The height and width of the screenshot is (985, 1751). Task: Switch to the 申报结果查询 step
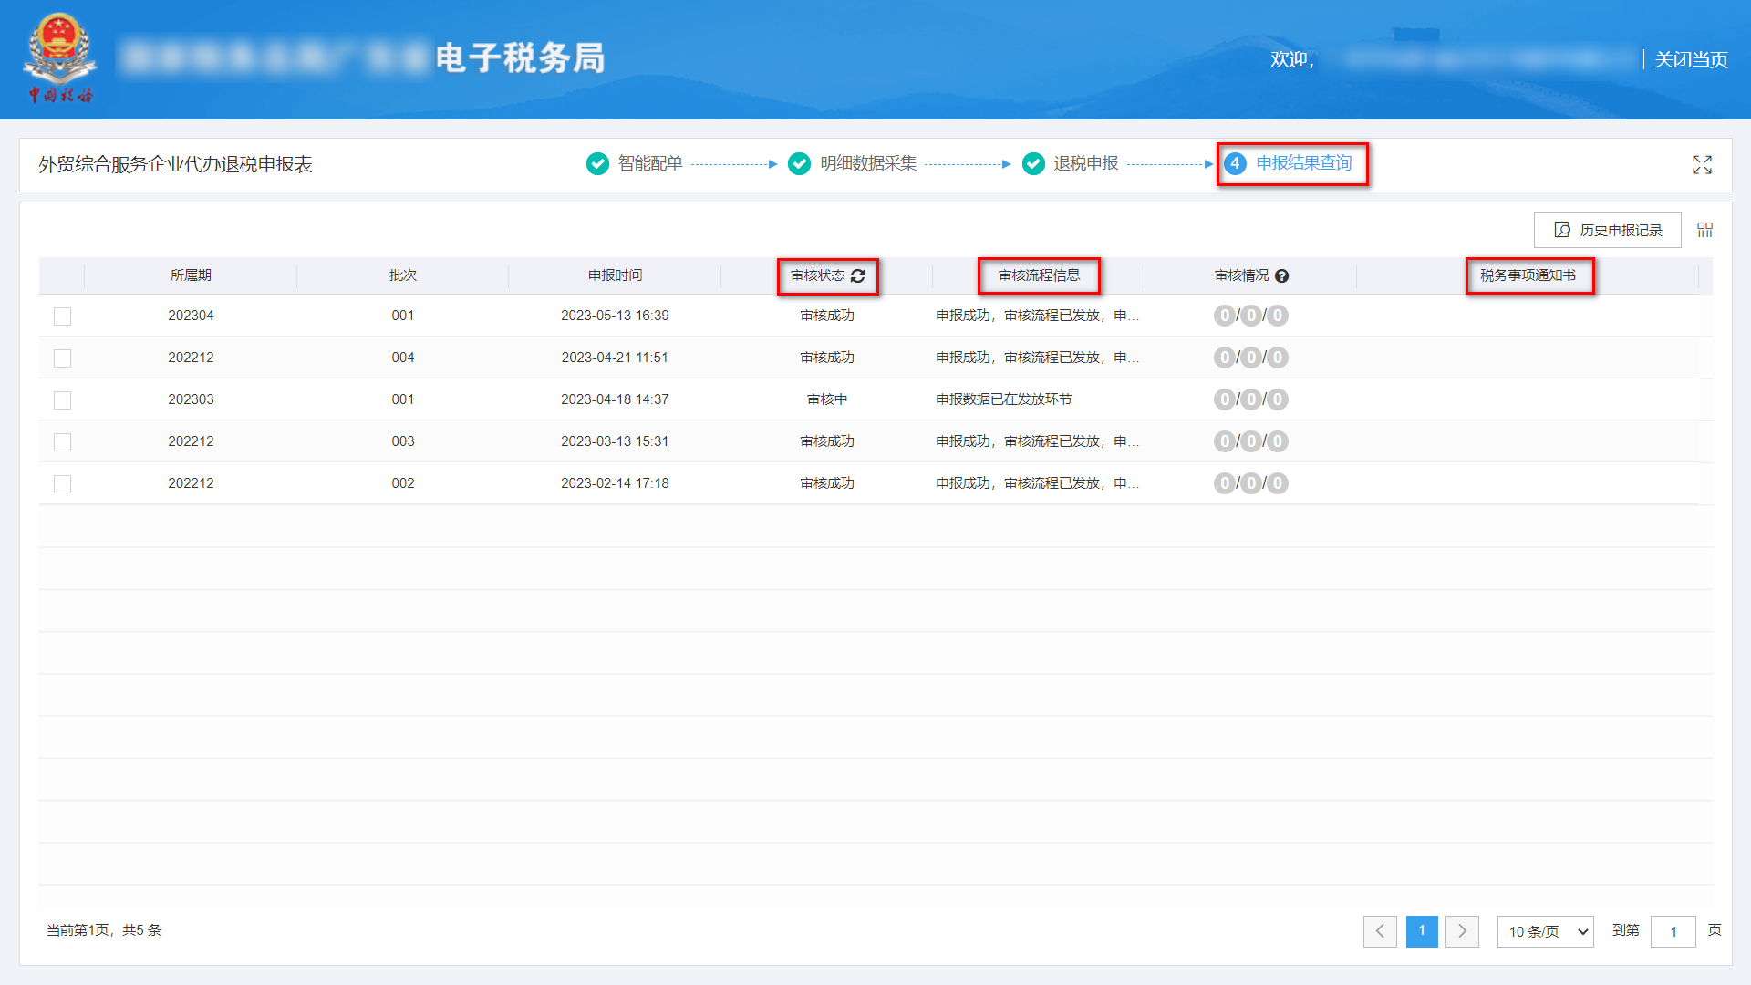tap(1303, 163)
